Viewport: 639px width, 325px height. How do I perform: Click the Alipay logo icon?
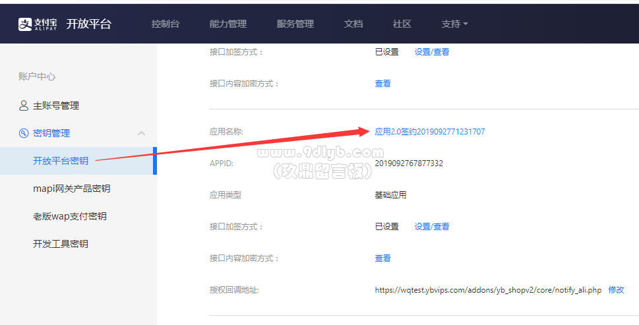click(25, 24)
